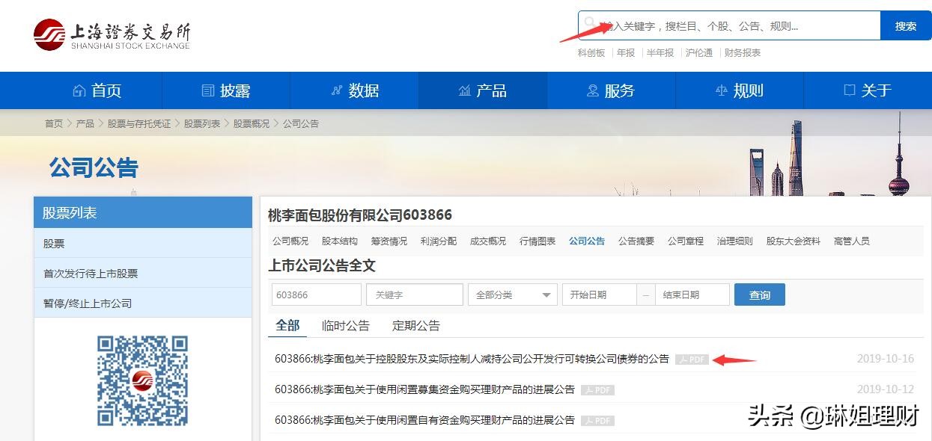Open the 年报 annual report link
The image size is (932, 441).
point(625,52)
